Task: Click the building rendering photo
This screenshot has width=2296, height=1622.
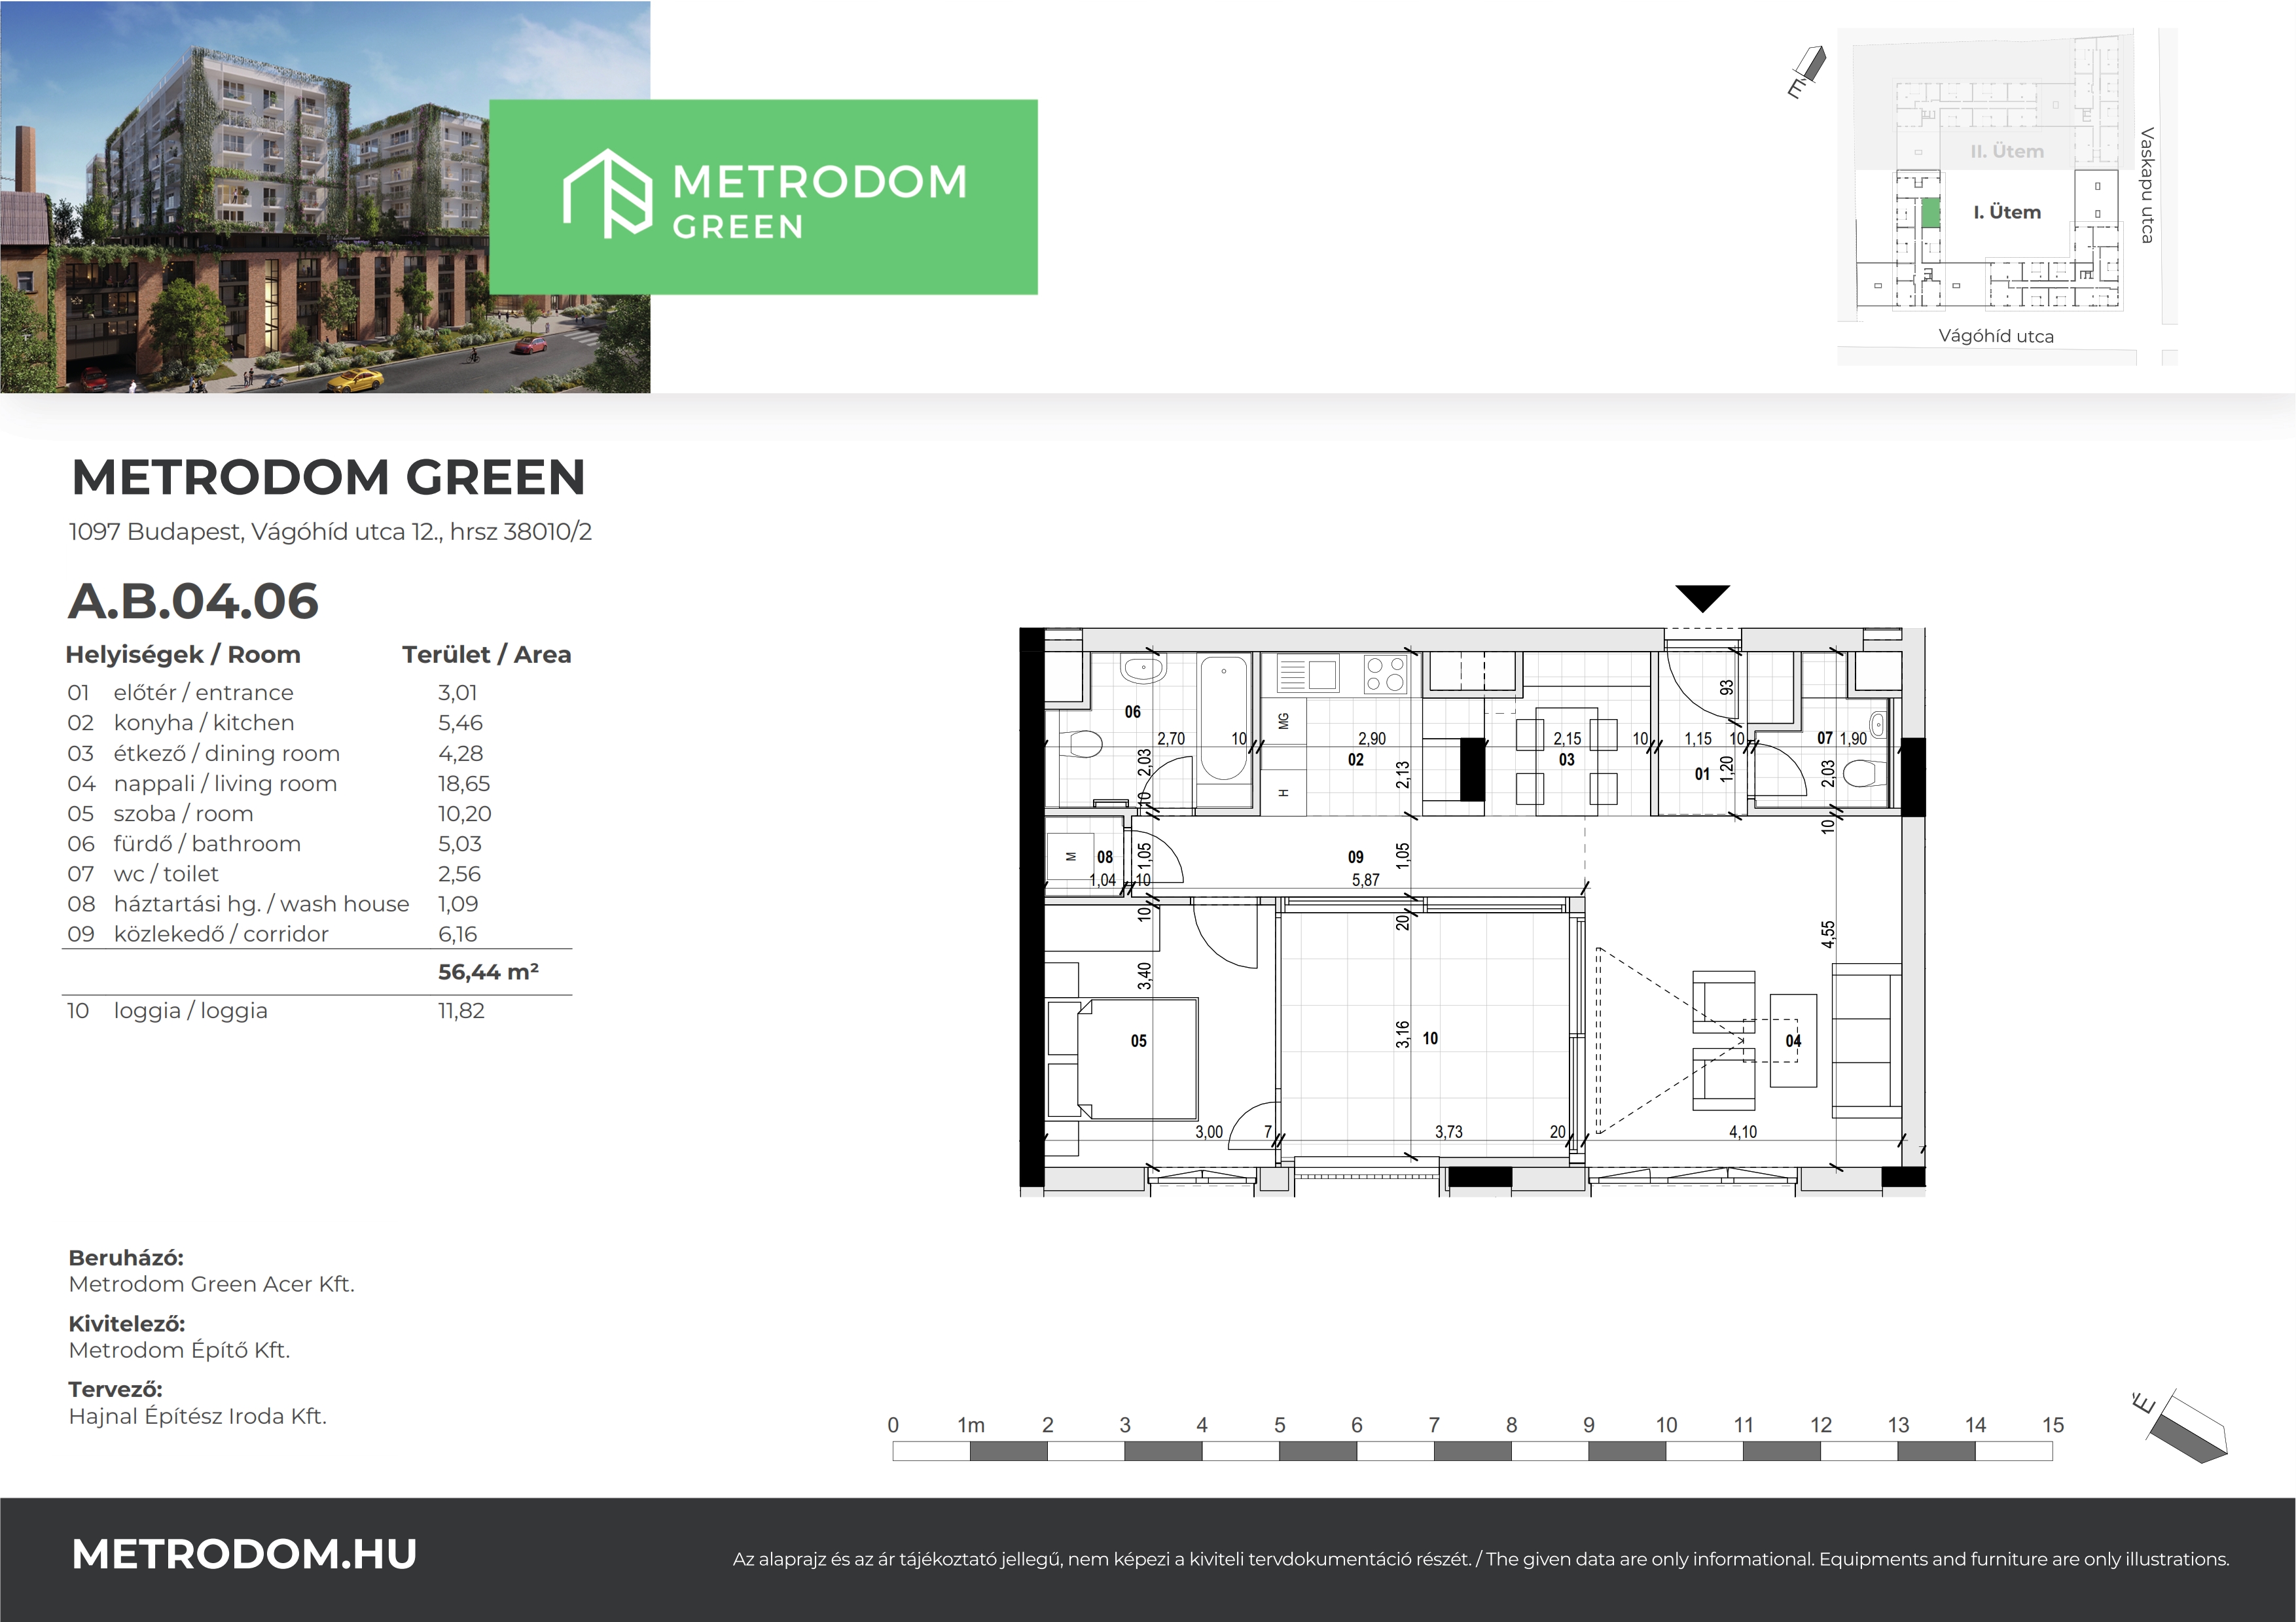Action: (325, 197)
